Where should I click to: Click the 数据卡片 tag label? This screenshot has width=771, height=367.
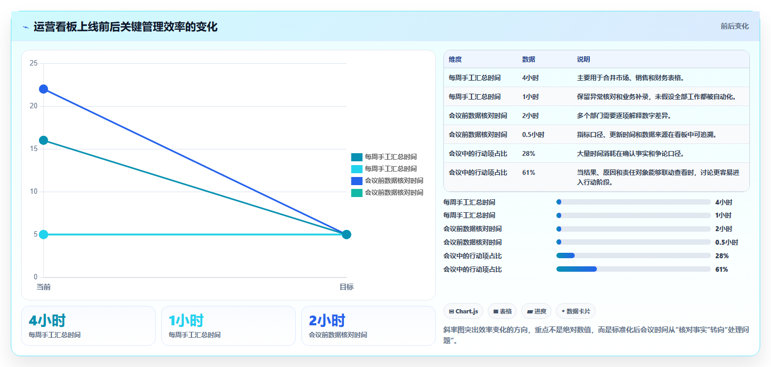click(579, 311)
